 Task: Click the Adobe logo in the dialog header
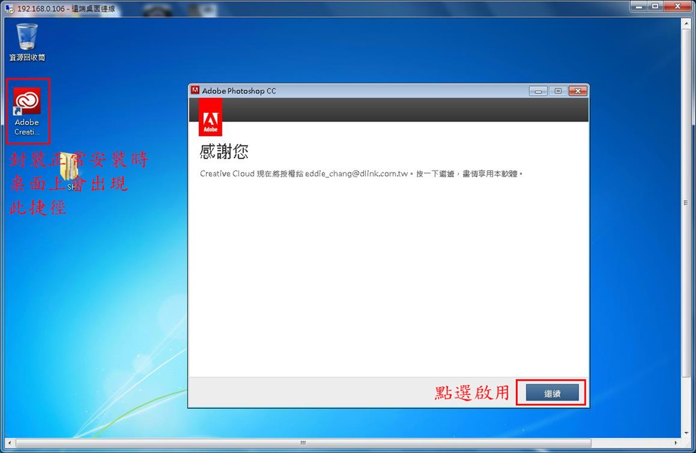point(211,117)
